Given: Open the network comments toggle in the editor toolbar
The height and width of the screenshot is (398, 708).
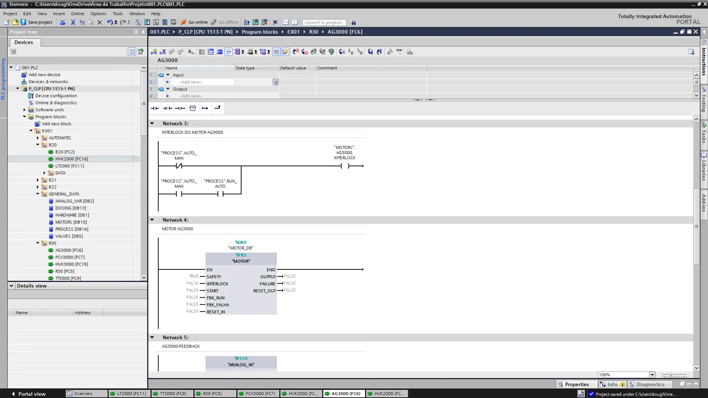Looking at the screenshot, I should pos(229,52).
